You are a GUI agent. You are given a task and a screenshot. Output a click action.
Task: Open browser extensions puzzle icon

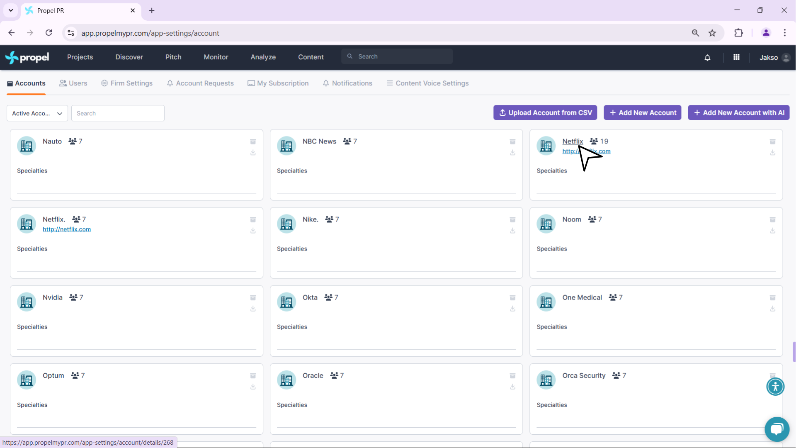click(x=738, y=33)
